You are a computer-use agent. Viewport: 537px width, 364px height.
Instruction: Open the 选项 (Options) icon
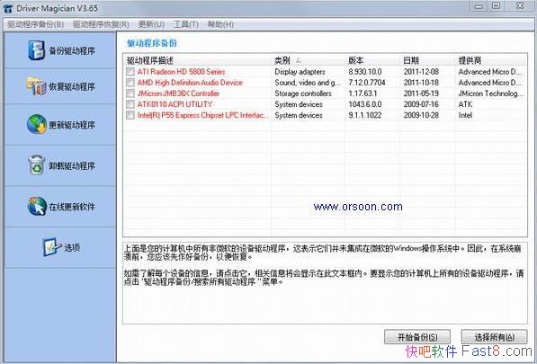click(x=52, y=246)
